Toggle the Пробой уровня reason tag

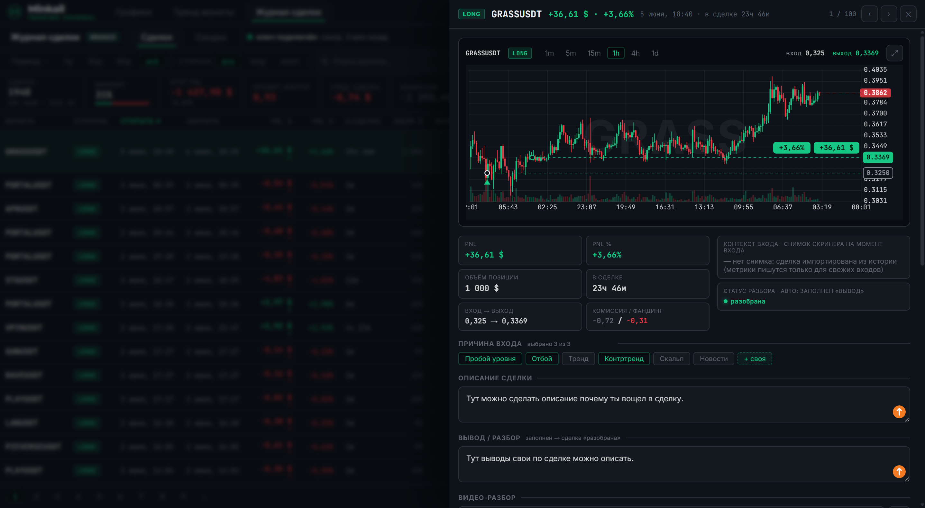pos(490,358)
